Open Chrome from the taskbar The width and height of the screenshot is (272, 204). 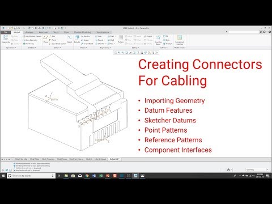click(x=87, y=176)
